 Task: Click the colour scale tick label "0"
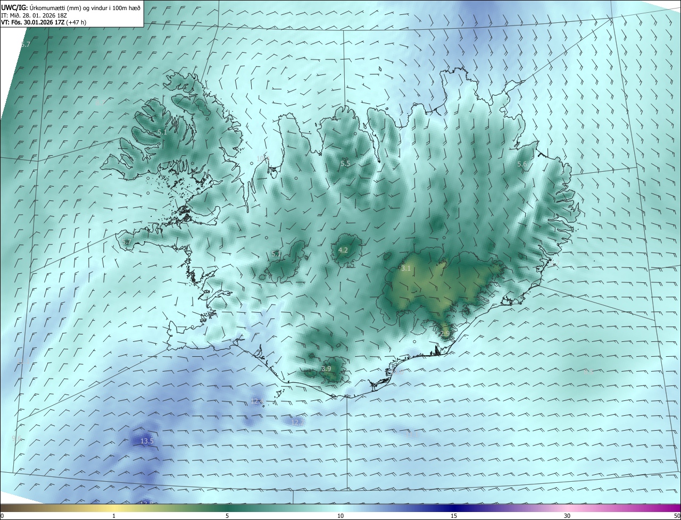(2, 516)
